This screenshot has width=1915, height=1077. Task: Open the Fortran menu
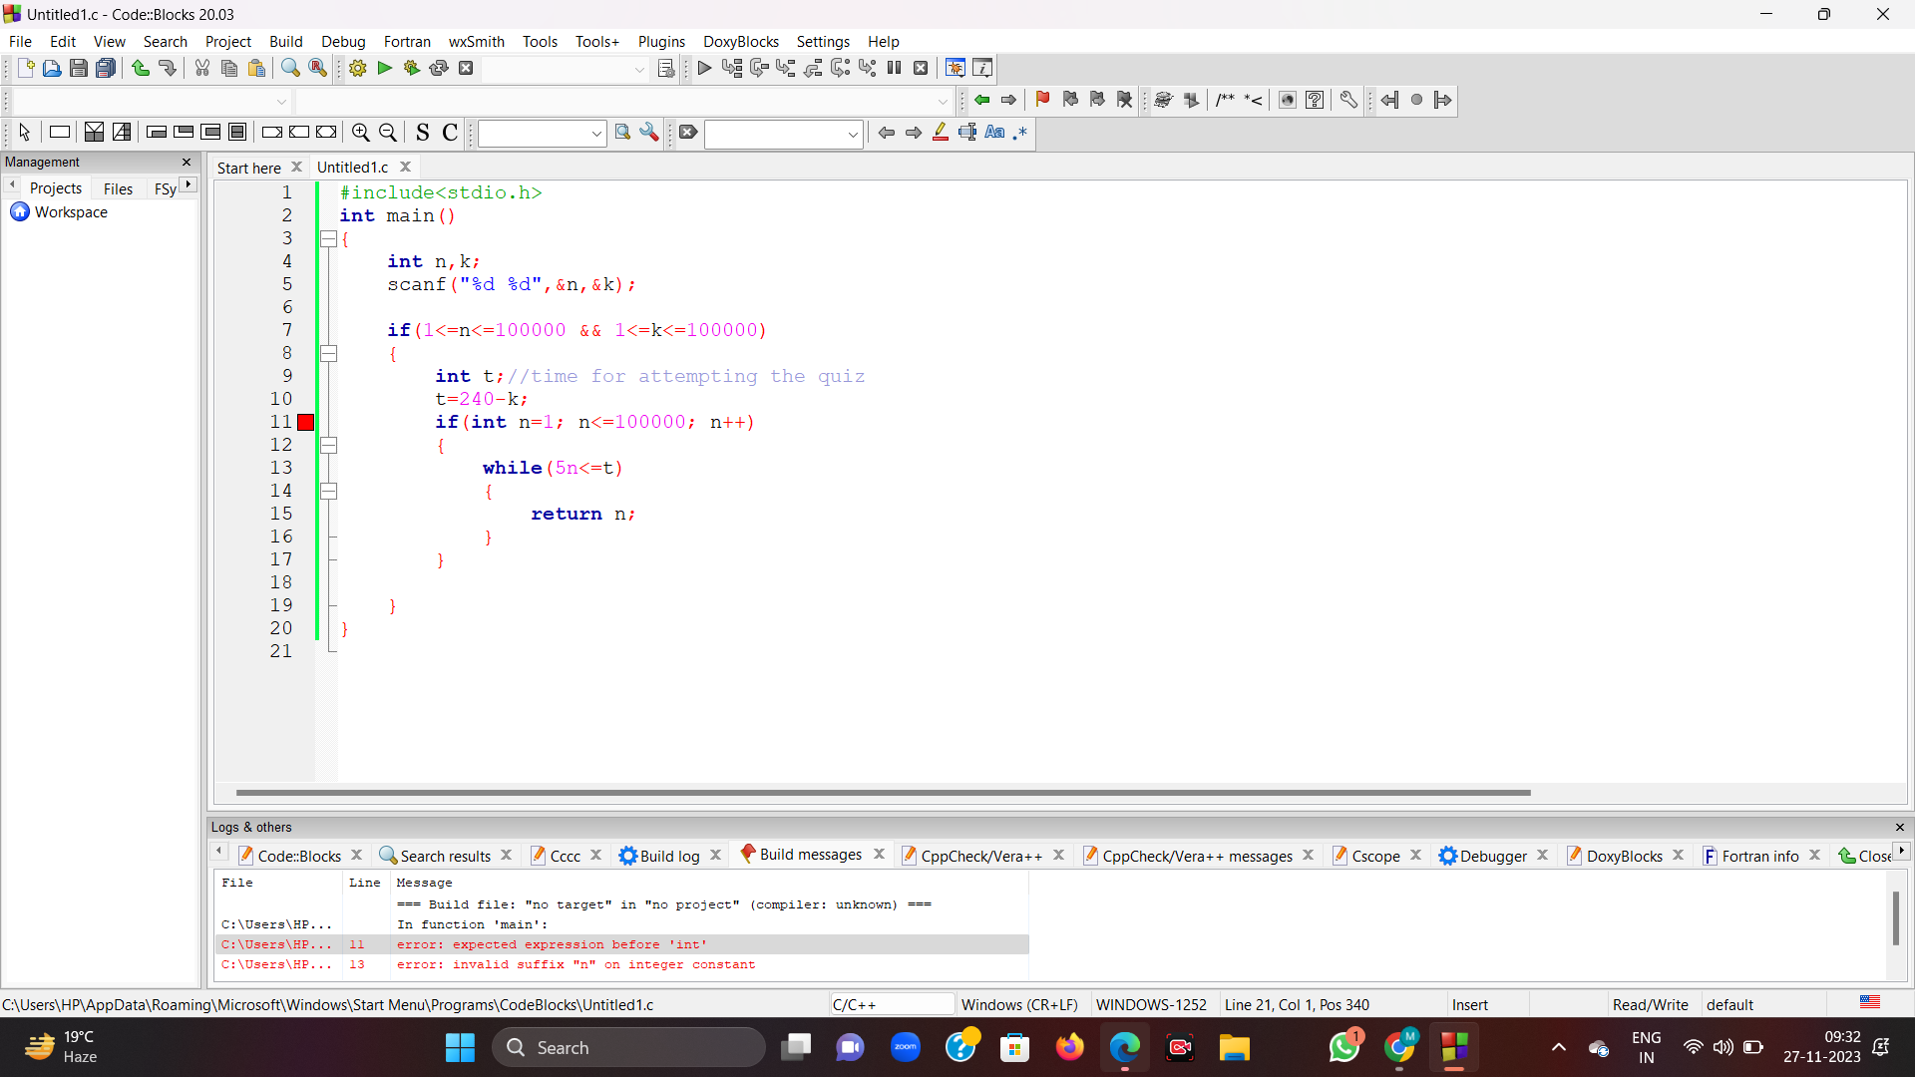point(406,41)
